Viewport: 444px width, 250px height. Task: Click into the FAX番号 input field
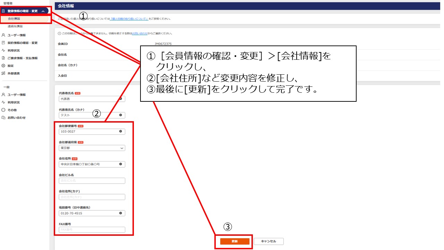click(x=92, y=230)
